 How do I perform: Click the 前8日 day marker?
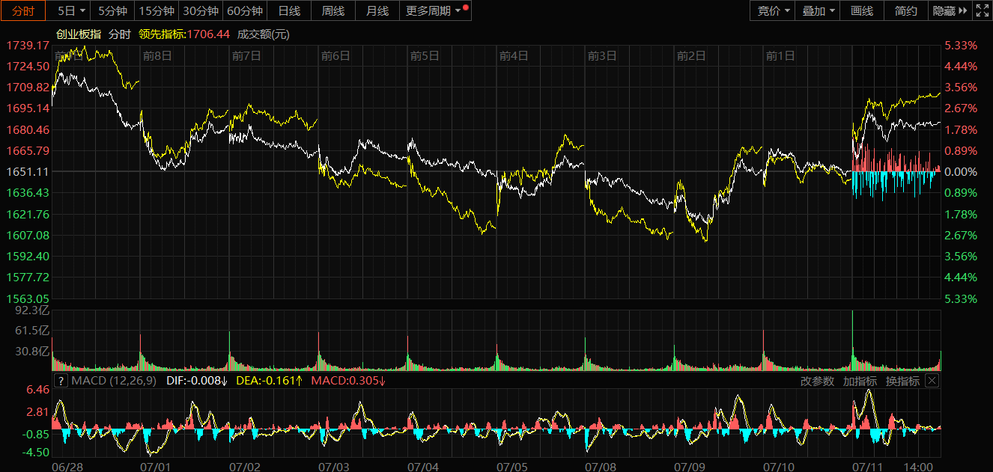pyautogui.click(x=157, y=55)
